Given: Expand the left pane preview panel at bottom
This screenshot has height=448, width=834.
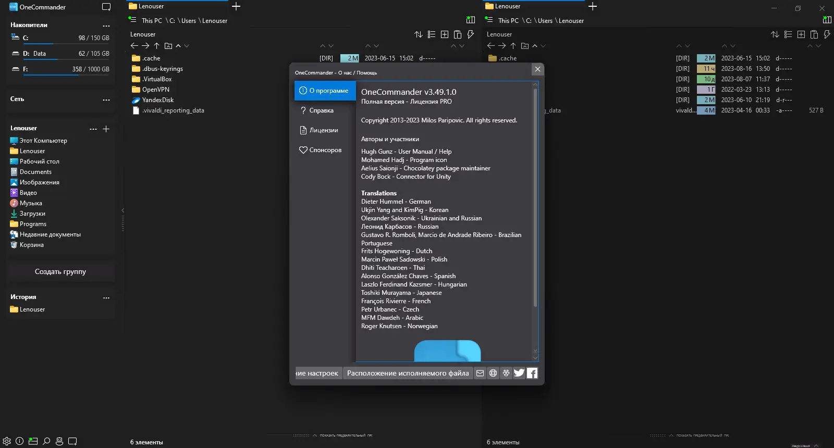Looking at the screenshot, I should point(314,435).
